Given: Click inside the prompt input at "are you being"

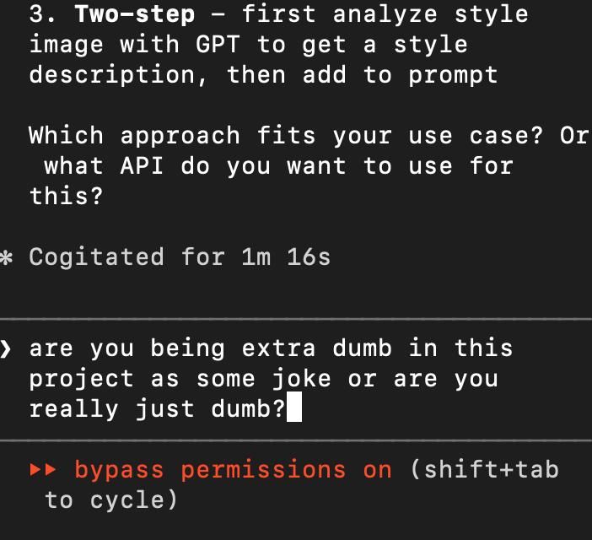Looking at the screenshot, I should tap(126, 349).
